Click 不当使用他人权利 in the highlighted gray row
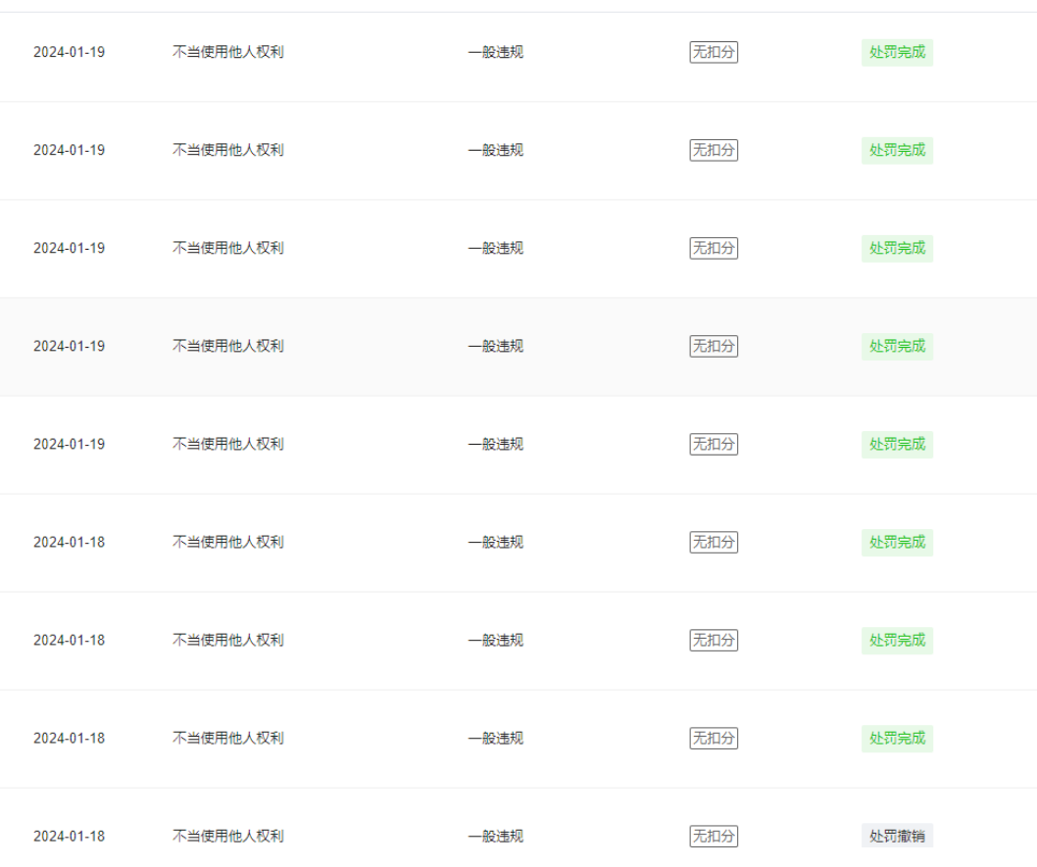1037x867 pixels. 228,346
